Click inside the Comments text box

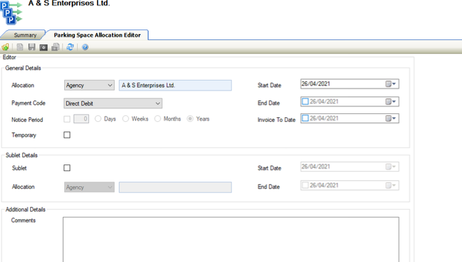231,239
